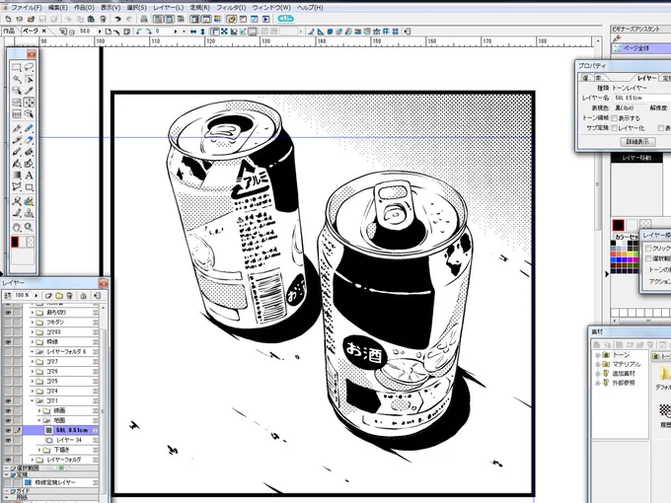
Task: Expand マテリアル in materials tree
Action: 598,364
